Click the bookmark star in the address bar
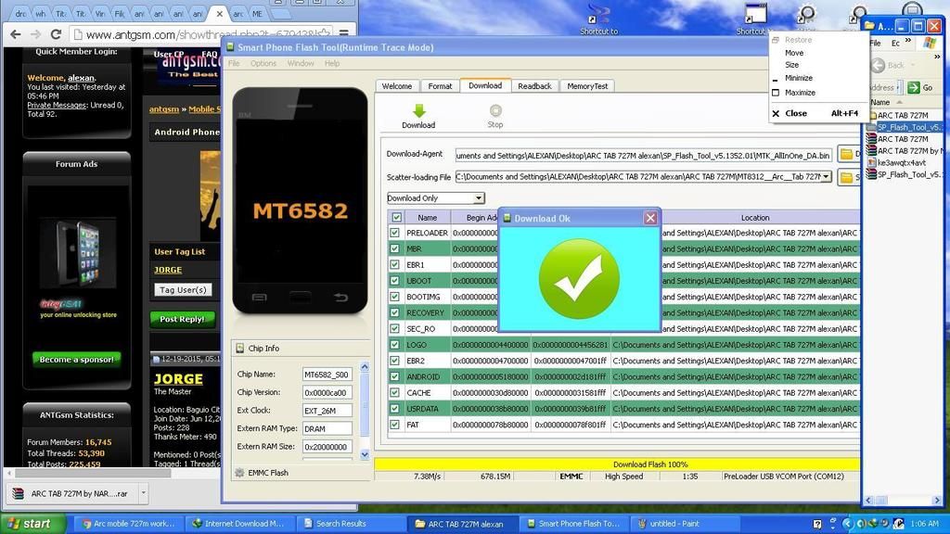Image resolution: width=950 pixels, height=534 pixels. [x=326, y=34]
